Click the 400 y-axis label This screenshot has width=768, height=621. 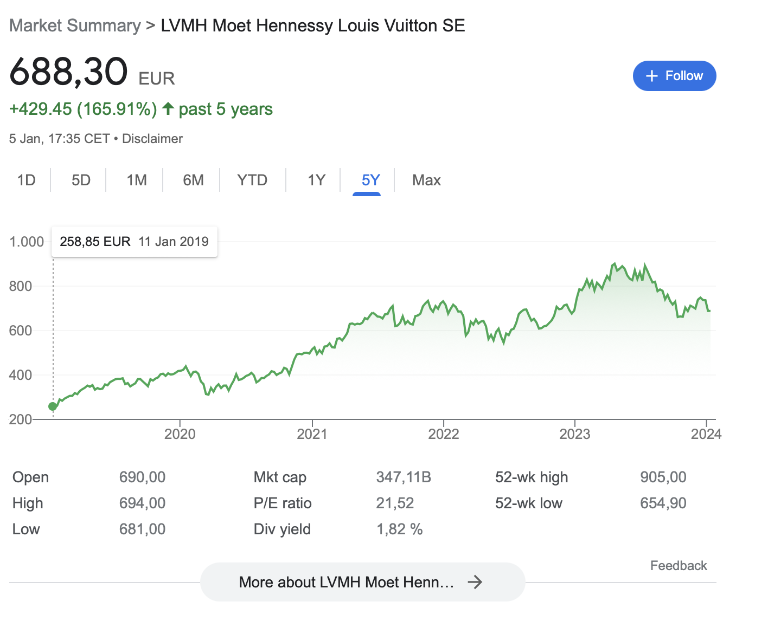coord(21,375)
